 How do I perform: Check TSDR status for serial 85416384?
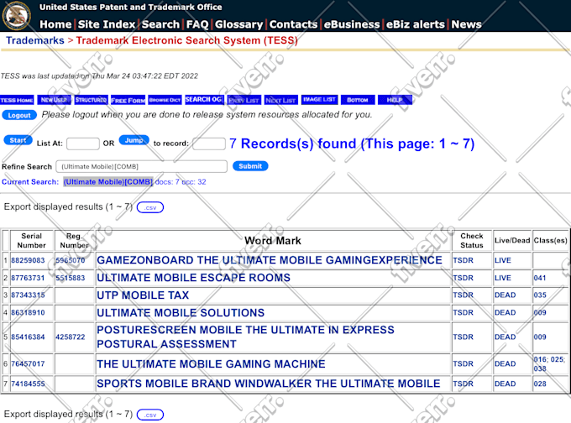coord(464,337)
